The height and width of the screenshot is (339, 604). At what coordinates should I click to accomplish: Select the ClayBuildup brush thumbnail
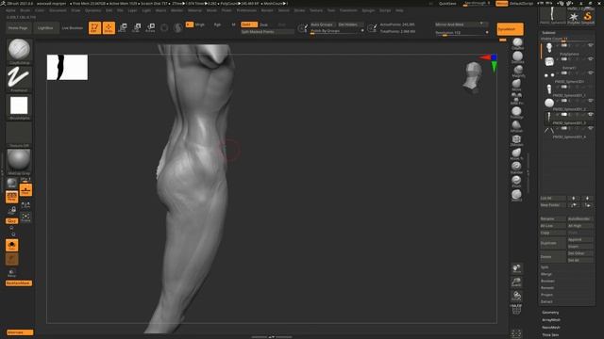(19, 51)
